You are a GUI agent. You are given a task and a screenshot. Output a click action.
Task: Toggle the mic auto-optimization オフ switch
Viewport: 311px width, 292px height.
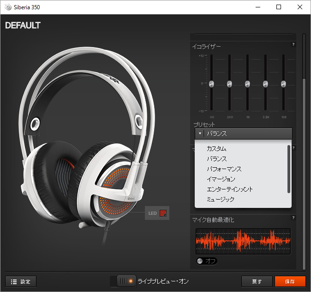click(206, 261)
